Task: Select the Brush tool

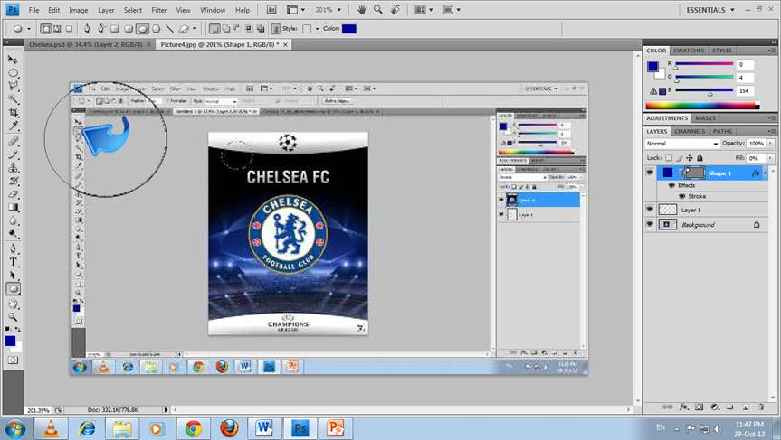Action: point(13,154)
